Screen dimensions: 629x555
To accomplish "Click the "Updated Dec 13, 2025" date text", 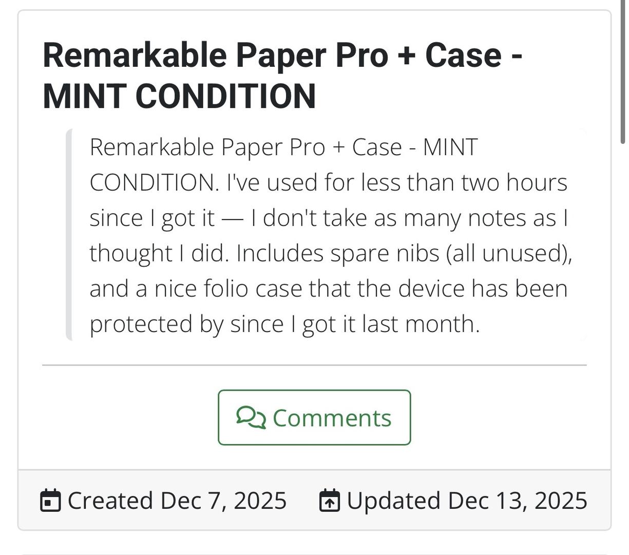I will tap(467, 501).
